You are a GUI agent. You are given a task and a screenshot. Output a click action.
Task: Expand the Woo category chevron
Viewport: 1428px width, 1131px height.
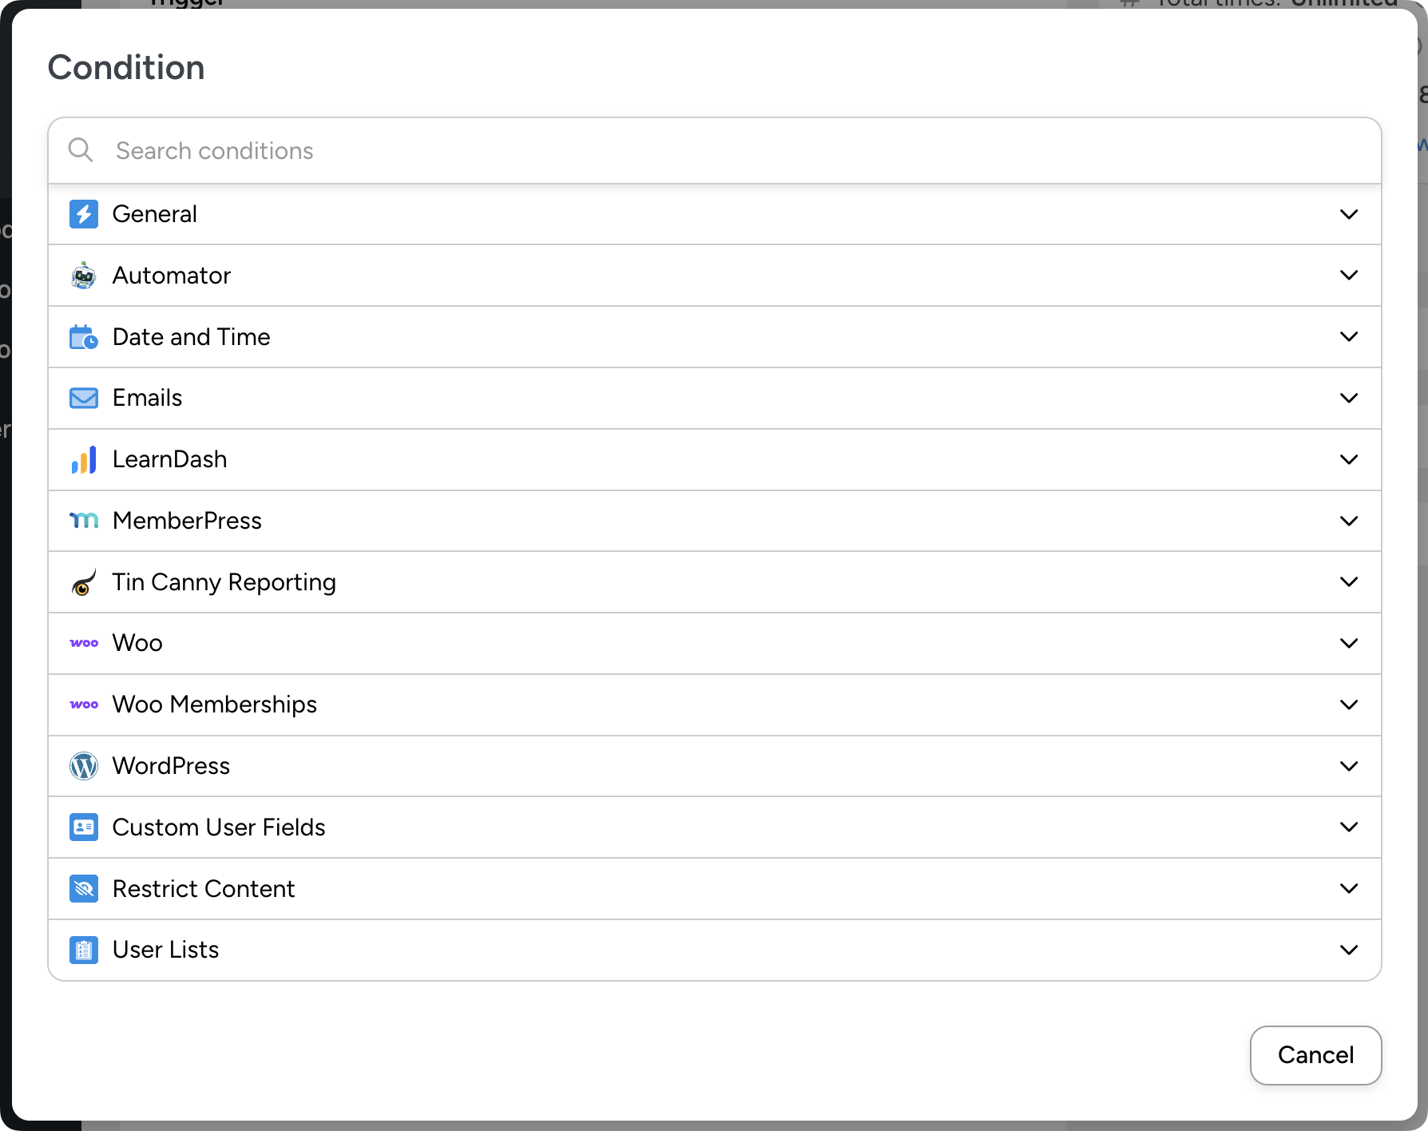point(1349,643)
